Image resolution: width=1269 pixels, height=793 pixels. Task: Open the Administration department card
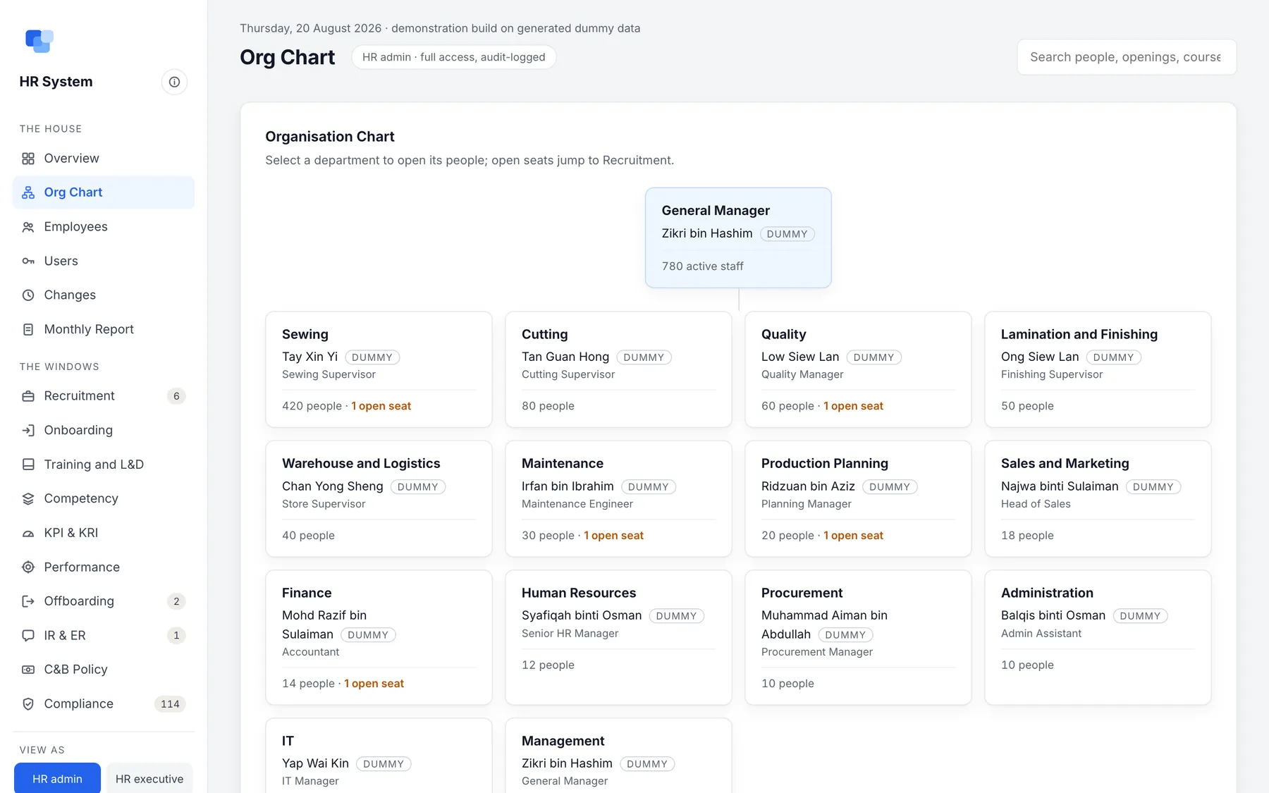tap(1098, 637)
